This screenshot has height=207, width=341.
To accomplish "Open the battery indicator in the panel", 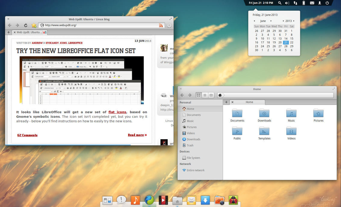I will [304, 3].
